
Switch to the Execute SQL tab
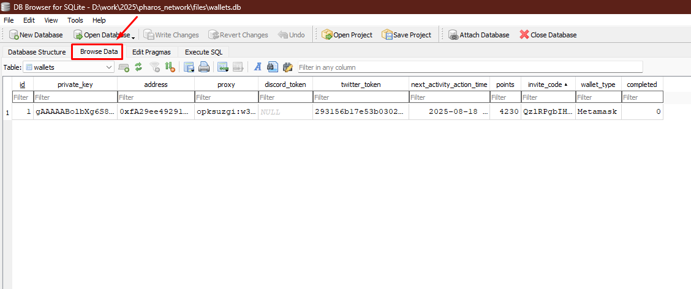203,52
